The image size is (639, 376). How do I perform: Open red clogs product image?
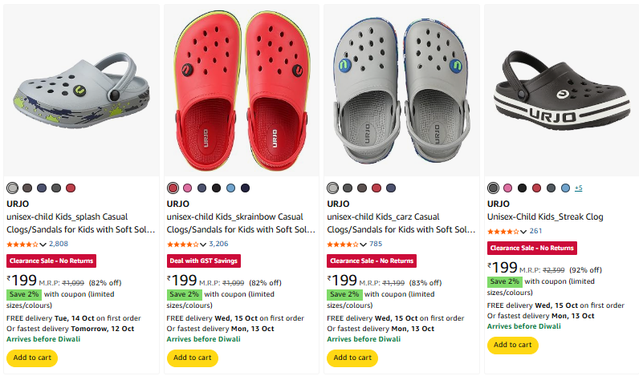pos(241,90)
